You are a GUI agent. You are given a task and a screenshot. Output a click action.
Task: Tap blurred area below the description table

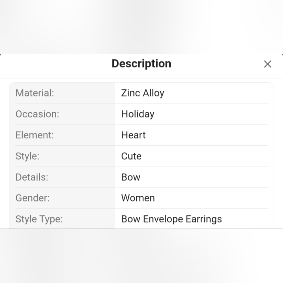[x=141, y=256]
